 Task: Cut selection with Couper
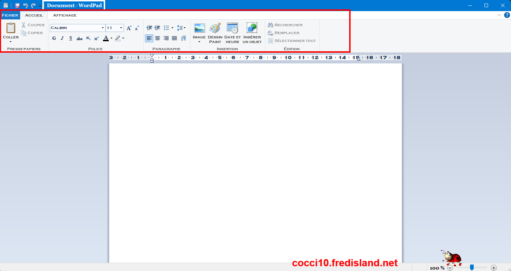33,25
